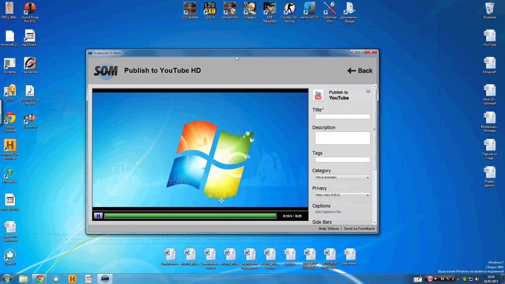Select the Говорилка desktop icon

click(30, 66)
